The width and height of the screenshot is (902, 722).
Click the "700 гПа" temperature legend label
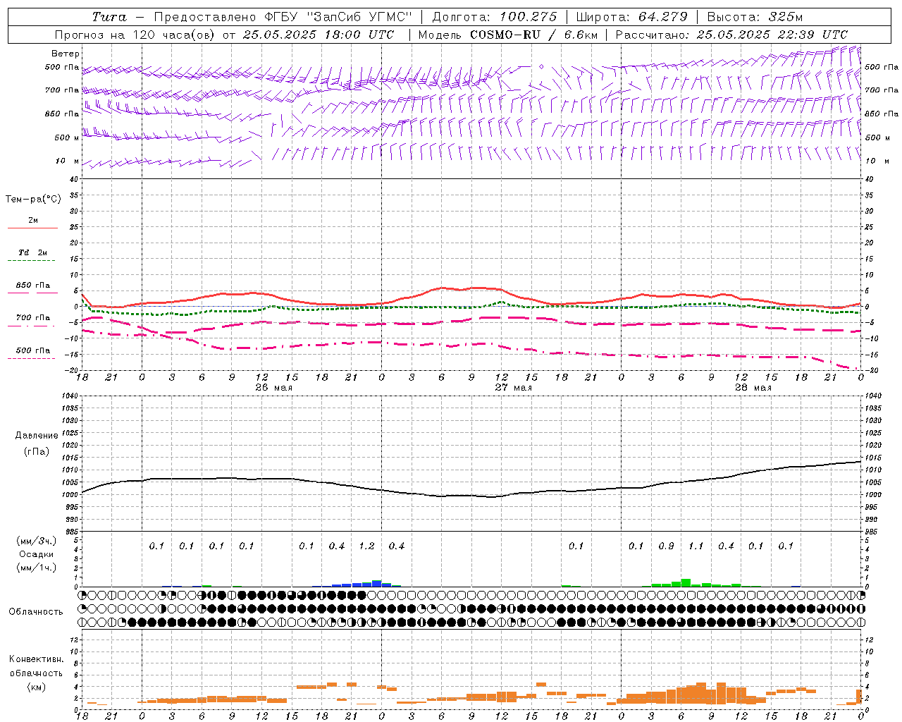click(33, 318)
